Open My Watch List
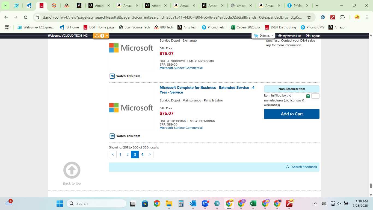 (x=289, y=36)
